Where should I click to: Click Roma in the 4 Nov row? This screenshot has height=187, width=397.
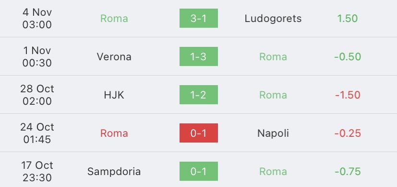pyautogui.click(x=114, y=19)
